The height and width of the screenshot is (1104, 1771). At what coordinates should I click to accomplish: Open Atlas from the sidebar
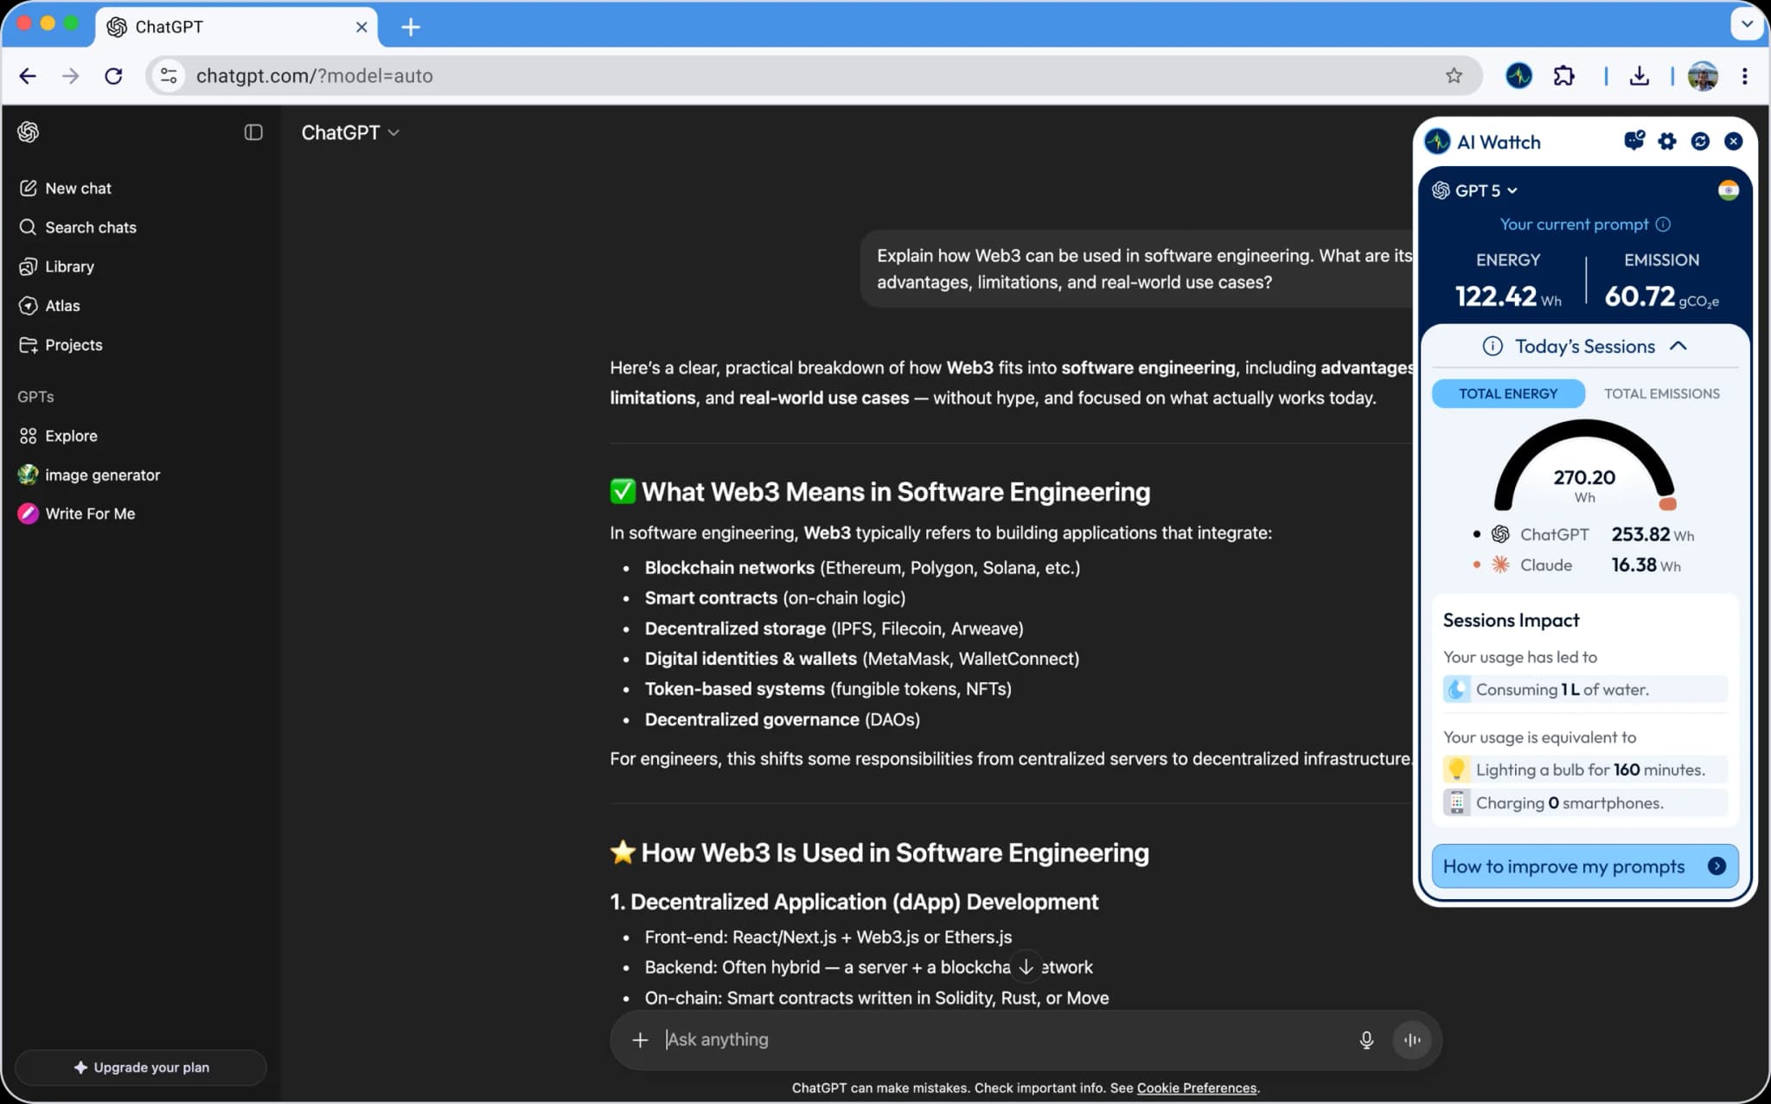61,305
